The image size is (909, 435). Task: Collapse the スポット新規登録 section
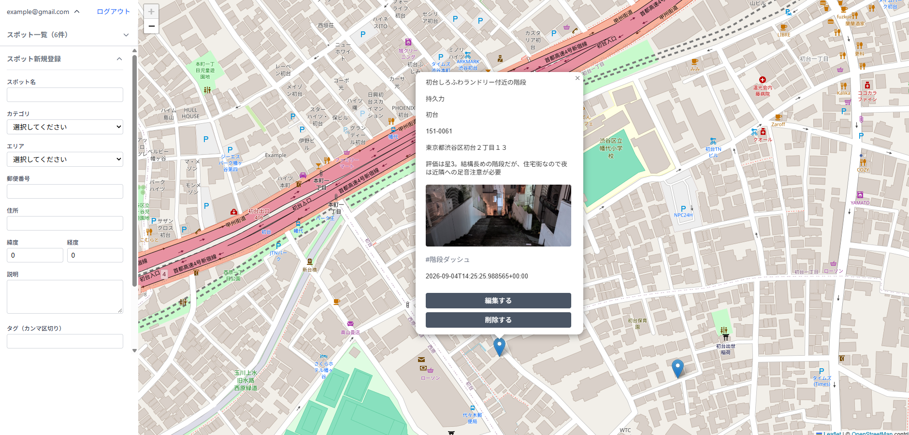[x=65, y=59]
